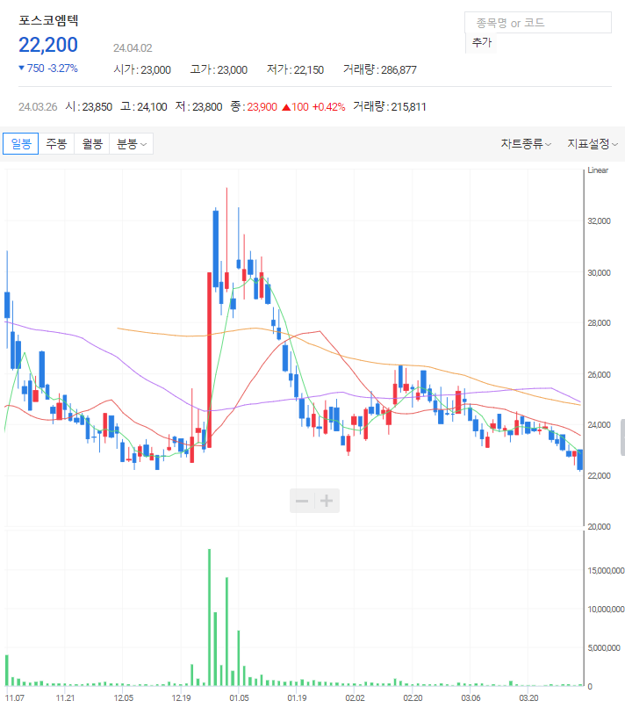Click the 11.07 date axis label
The width and height of the screenshot is (625, 708).
click(x=15, y=698)
